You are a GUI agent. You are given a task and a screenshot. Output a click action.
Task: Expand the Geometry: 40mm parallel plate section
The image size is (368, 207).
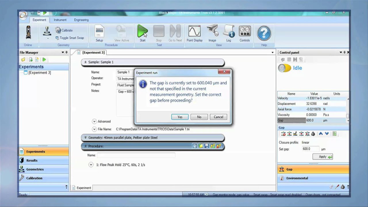(85, 137)
